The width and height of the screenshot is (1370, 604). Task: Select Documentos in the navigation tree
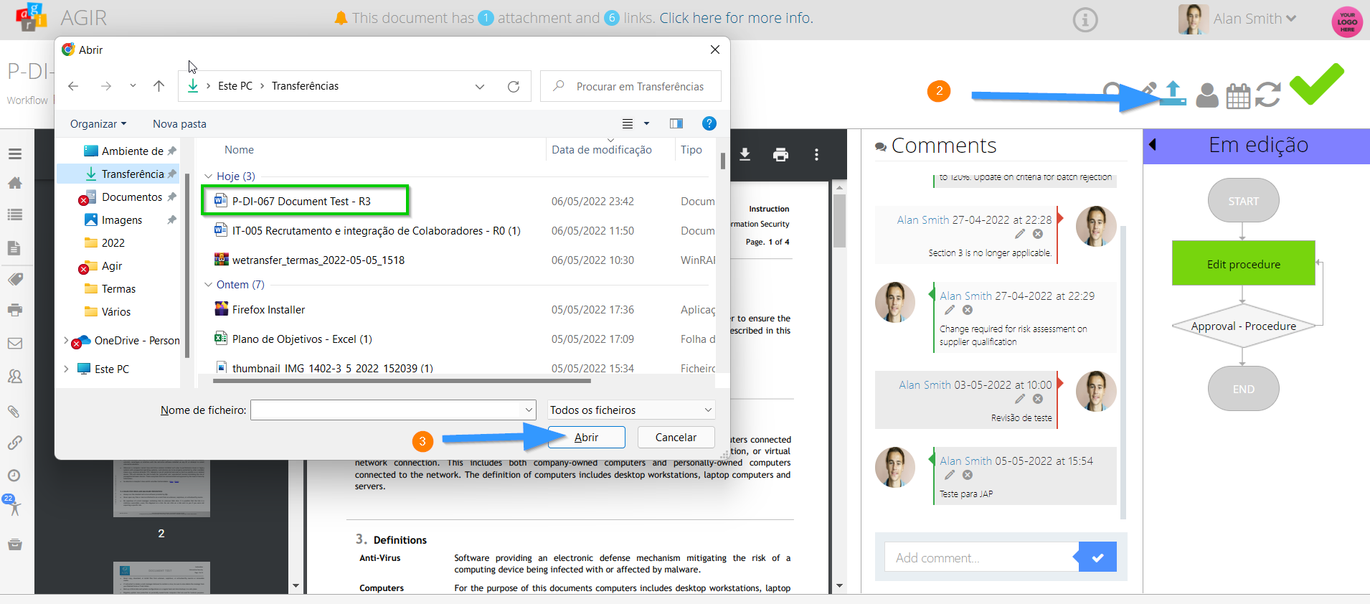pos(132,197)
